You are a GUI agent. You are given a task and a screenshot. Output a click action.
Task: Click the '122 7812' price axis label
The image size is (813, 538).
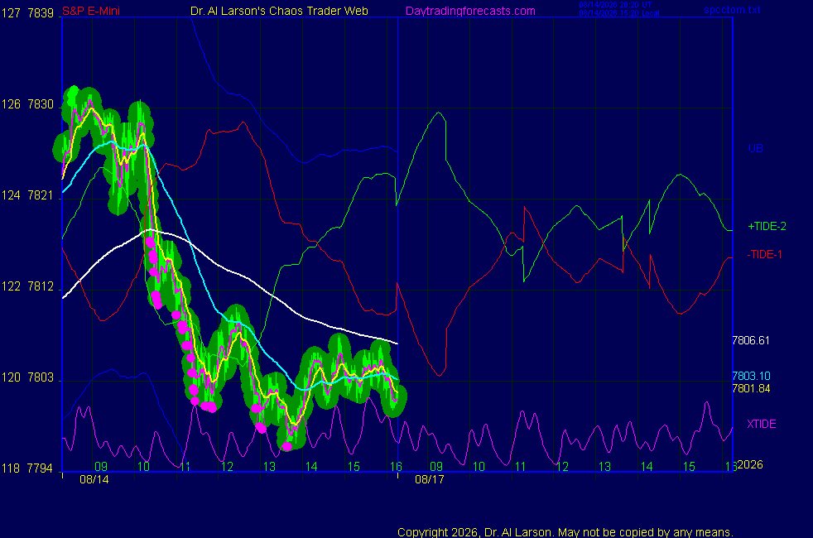click(27, 286)
